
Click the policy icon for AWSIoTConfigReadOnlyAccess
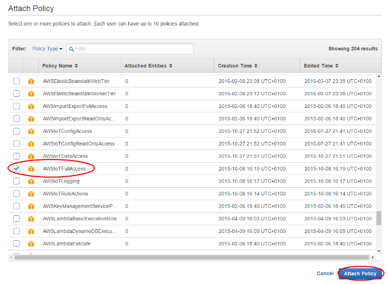pos(31,144)
